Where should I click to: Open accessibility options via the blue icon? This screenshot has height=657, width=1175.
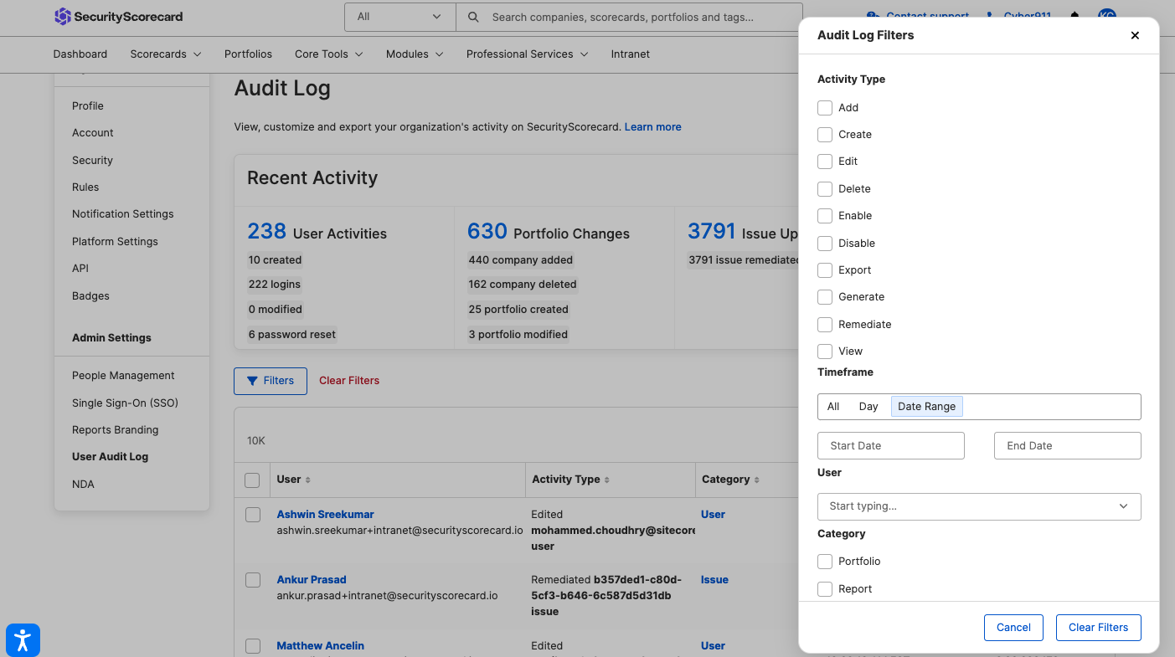23,639
